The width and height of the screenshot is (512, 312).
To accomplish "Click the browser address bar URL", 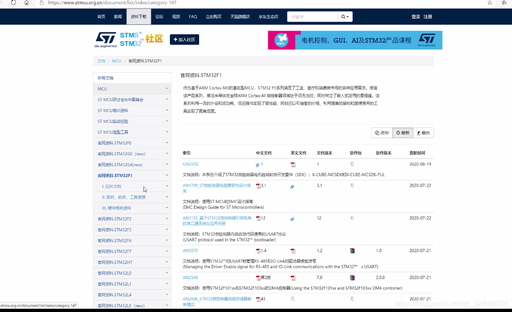I will tap(112, 3).
